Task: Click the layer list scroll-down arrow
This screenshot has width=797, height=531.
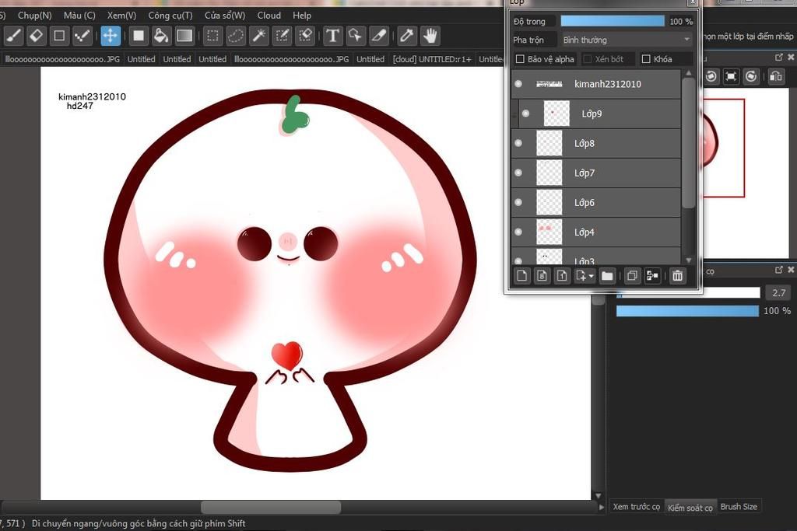Action: [x=689, y=260]
